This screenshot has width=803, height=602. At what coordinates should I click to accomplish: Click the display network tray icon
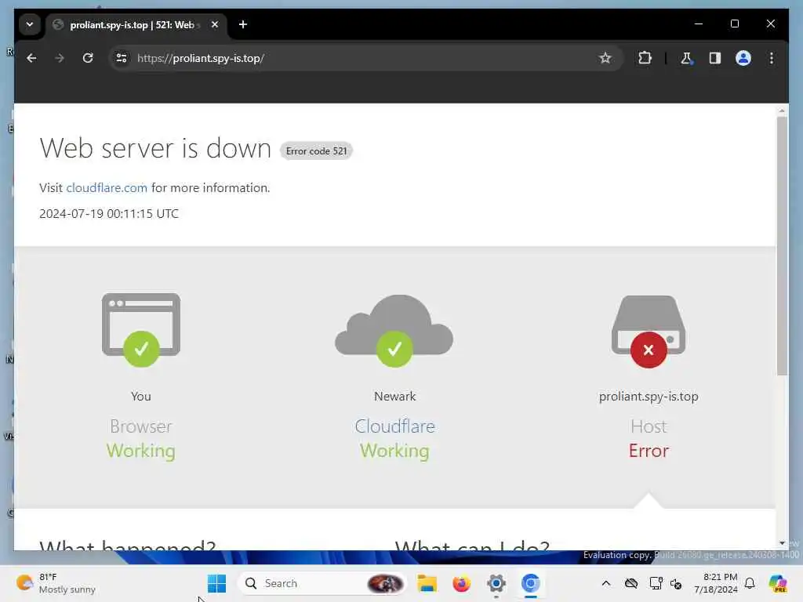(x=656, y=583)
